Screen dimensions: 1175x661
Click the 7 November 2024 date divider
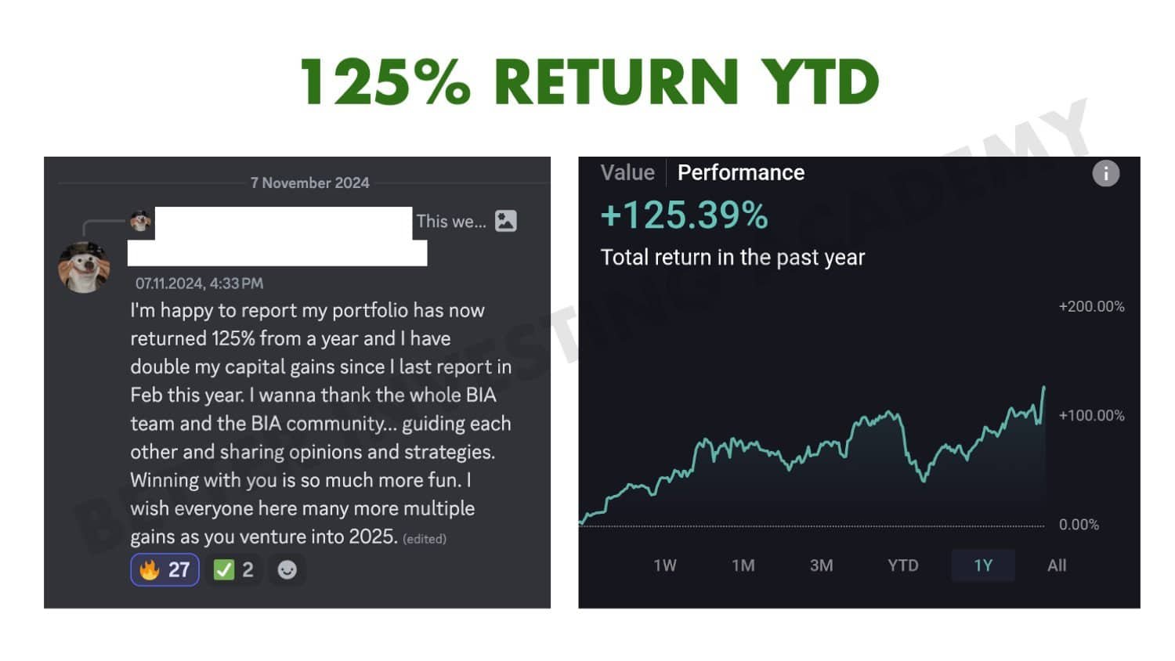[x=309, y=182]
